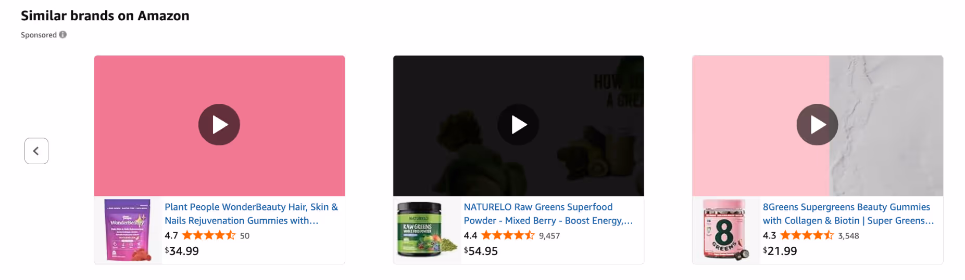Go to previous carousel items

click(x=36, y=151)
